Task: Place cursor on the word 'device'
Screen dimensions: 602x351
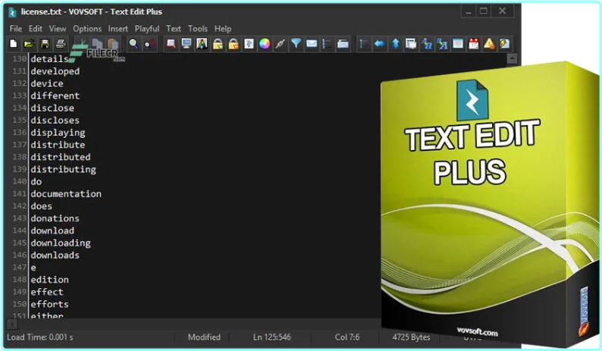Action: [47, 83]
